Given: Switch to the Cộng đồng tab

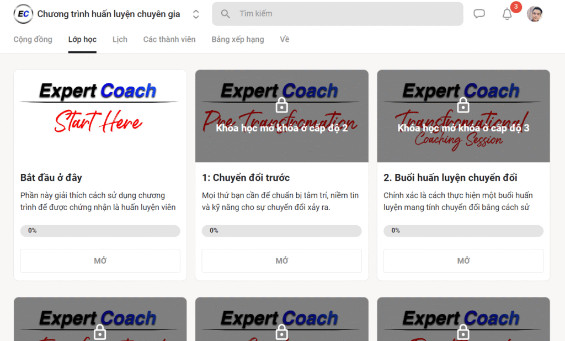Looking at the screenshot, I should point(33,39).
